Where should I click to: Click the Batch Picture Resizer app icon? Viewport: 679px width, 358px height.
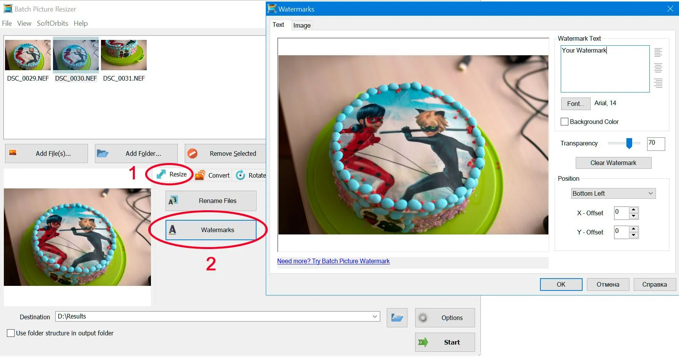click(x=8, y=8)
